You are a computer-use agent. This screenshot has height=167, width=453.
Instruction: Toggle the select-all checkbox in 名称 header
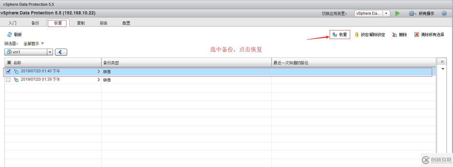click(9, 63)
